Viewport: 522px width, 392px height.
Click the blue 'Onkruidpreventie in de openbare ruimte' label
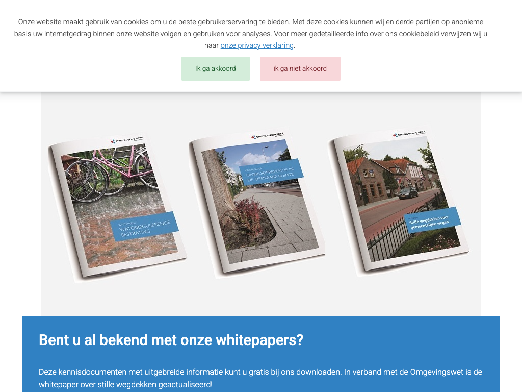pyautogui.click(x=271, y=171)
